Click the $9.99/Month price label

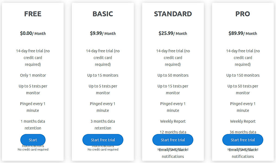(103, 33)
